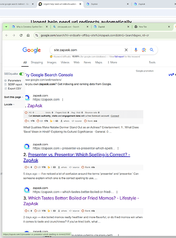Click the back arrow in the inner browser
The image size is (176, 238).
coord(7,35)
